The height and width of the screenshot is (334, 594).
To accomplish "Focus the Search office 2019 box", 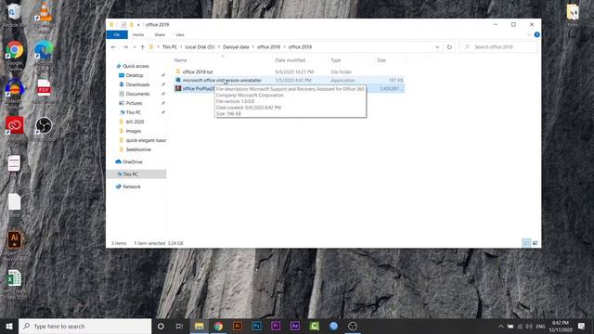I will [498, 47].
